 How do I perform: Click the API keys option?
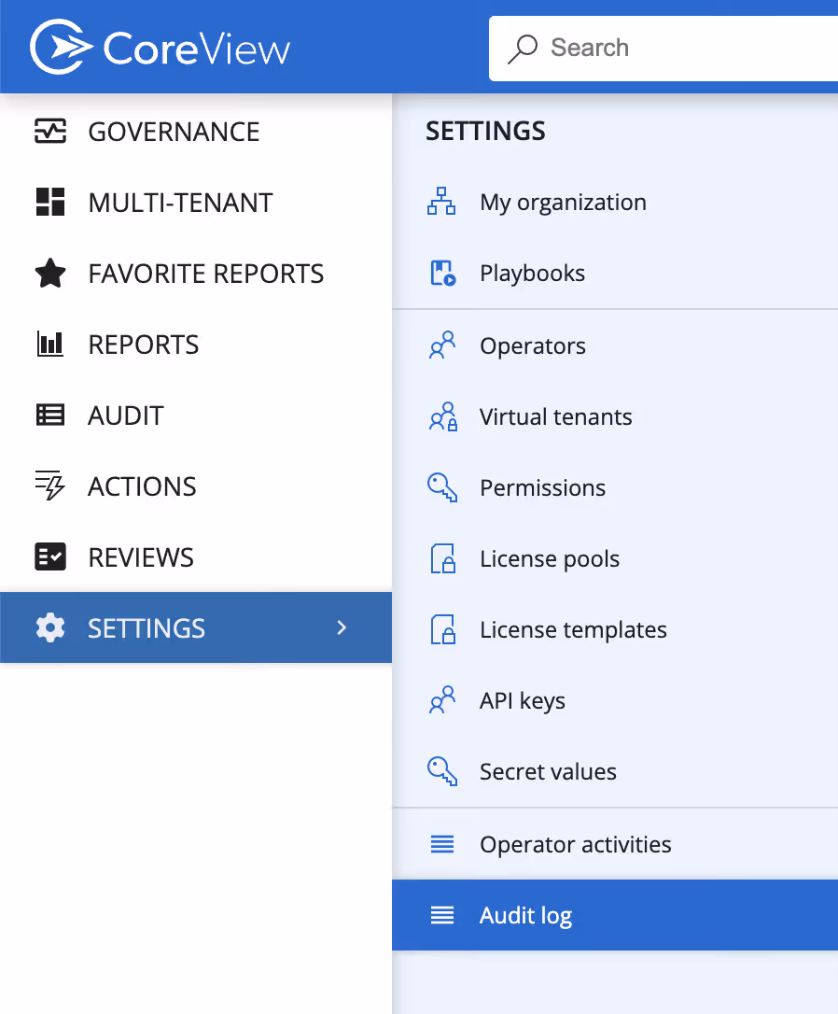click(522, 700)
